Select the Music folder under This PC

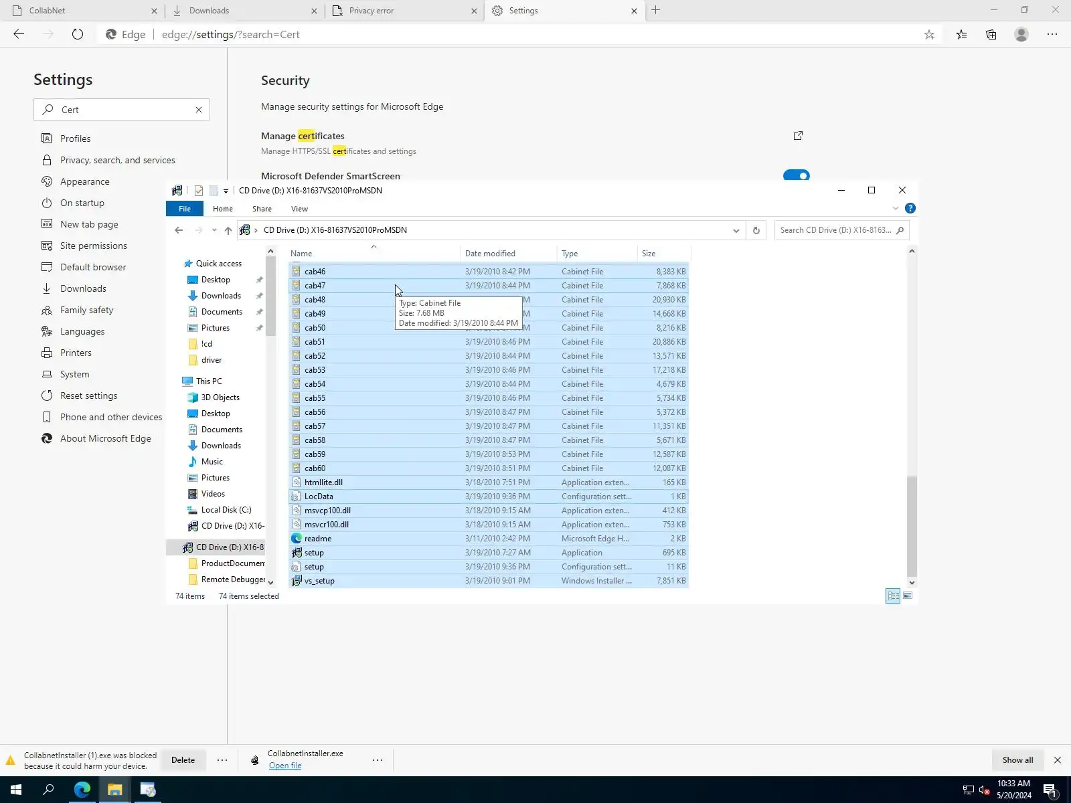coord(212,462)
